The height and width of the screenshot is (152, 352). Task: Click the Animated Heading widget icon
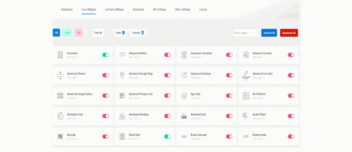click(122, 116)
